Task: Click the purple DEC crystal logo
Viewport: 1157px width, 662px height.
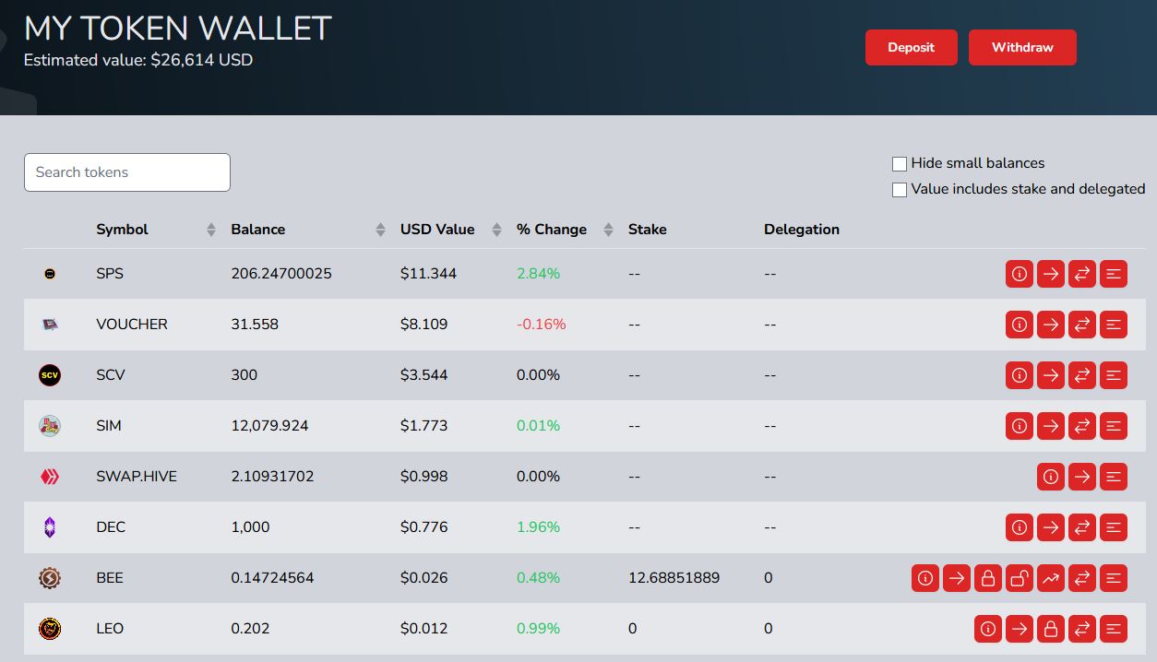Action: tap(50, 527)
